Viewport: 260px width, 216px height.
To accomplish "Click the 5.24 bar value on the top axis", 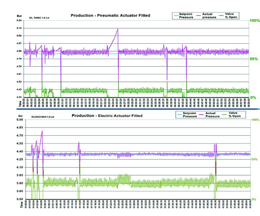I will click(x=20, y=21).
